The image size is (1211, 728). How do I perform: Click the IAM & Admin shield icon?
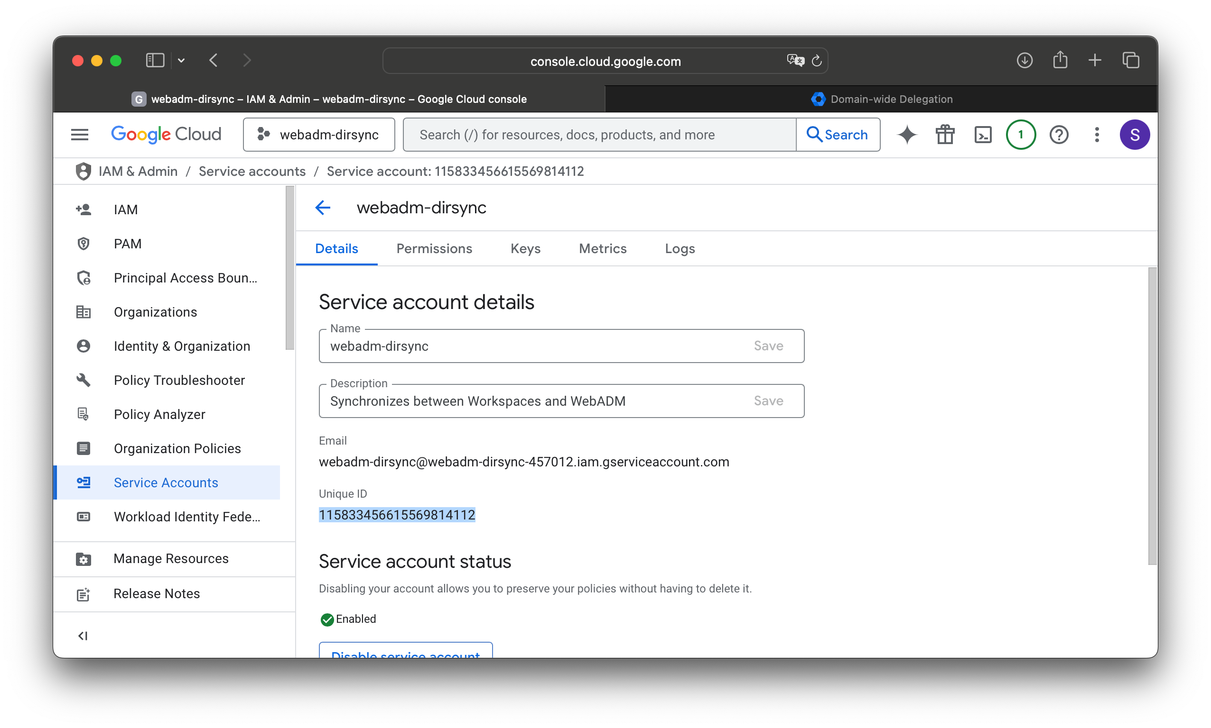pos(83,171)
